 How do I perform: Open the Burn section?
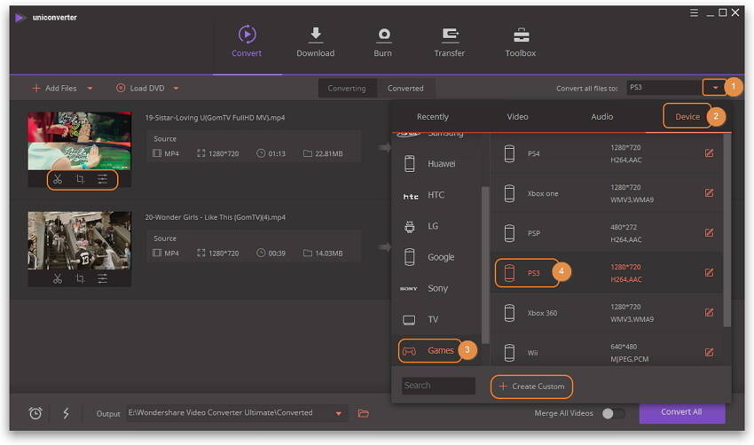click(x=383, y=42)
